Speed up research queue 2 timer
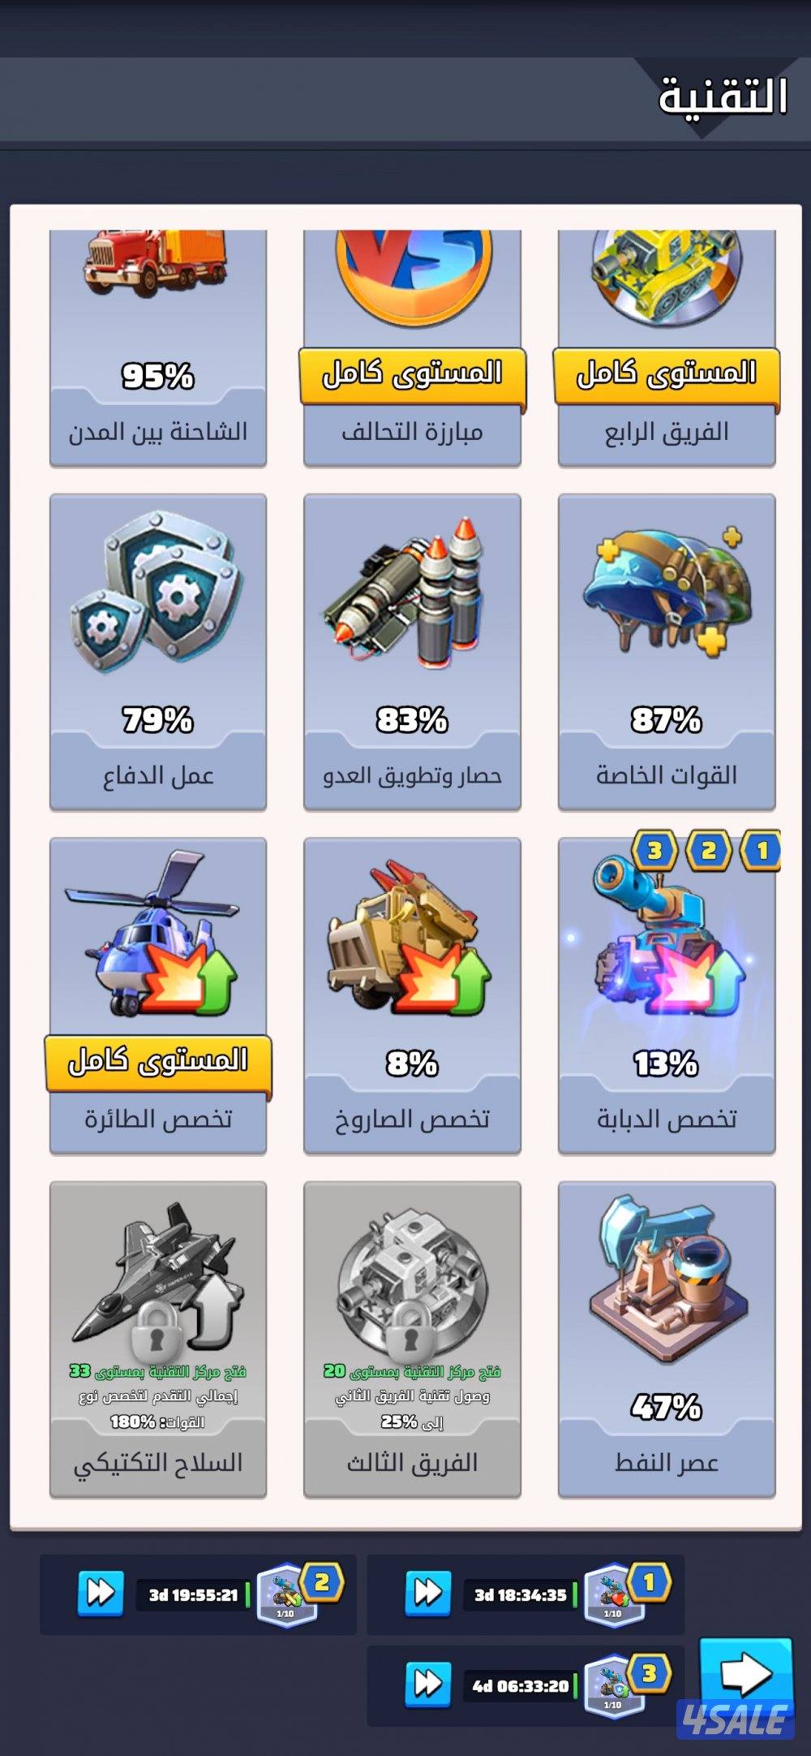This screenshot has height=1756, width=811. (x=101, y=1593)
